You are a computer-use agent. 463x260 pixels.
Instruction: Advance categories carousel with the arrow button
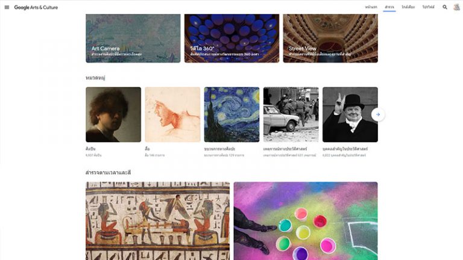click(x=378, y=114)
